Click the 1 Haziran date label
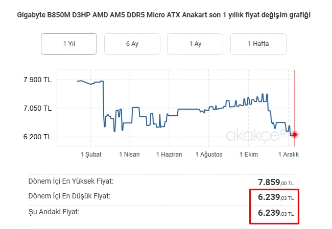Viewport: 332px width, 229px height. tap(169, 155)
